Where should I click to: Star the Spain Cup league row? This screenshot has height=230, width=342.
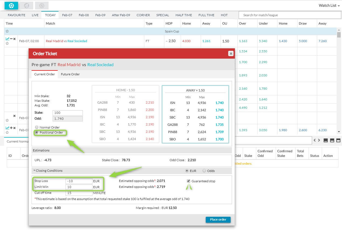click(7, 31)
